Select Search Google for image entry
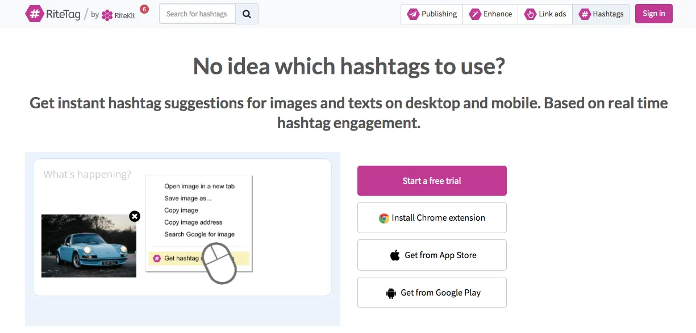This screenshot has height=333, width=696. (199, 234)
